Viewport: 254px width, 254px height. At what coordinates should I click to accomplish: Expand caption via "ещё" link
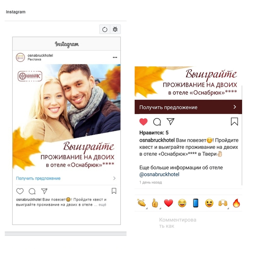click(102, 205)
